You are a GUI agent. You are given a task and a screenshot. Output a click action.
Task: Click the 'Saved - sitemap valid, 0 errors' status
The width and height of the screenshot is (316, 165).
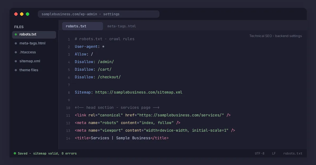point(47,153)
